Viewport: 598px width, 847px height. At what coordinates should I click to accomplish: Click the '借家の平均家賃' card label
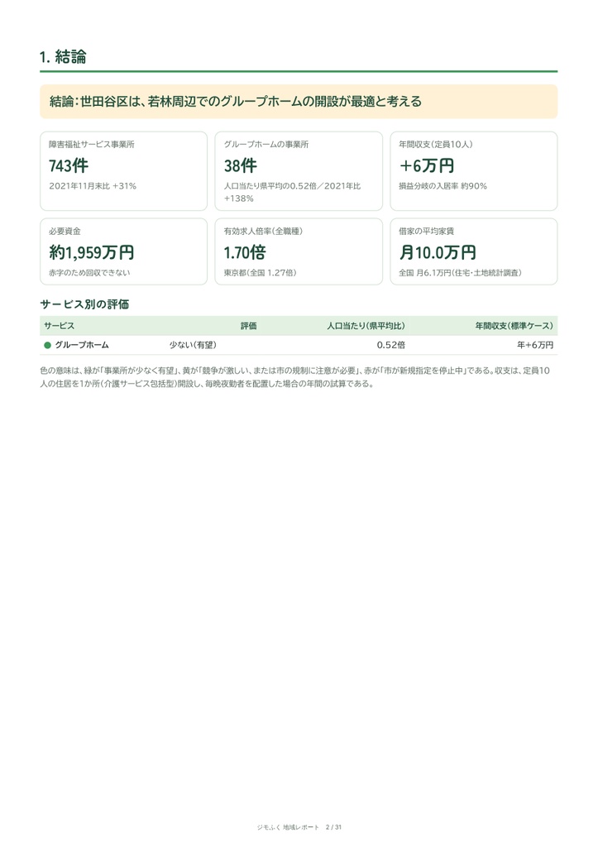426,232
